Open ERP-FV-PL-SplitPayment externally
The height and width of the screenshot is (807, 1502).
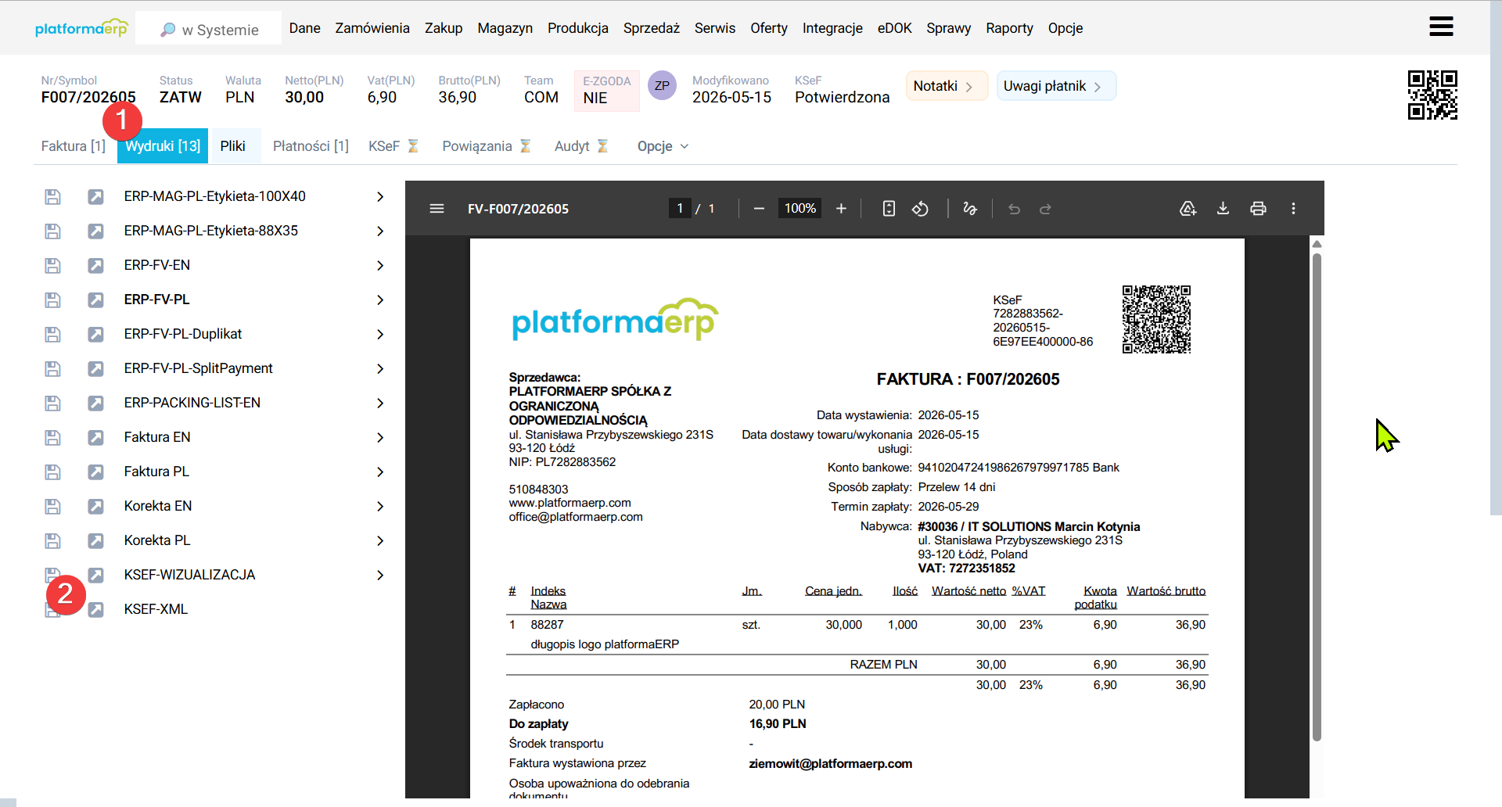95,369
